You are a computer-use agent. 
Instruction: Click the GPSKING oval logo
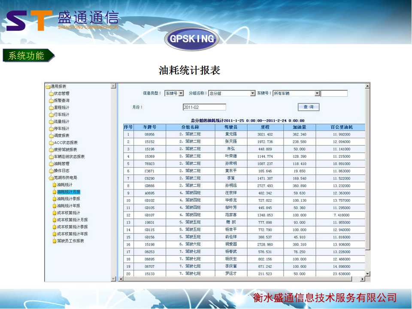click(192, 39)
